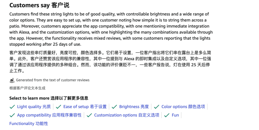Screen dimensions: 259x130
Task: Click the Generated from customer reviews text
Action: 53,80
